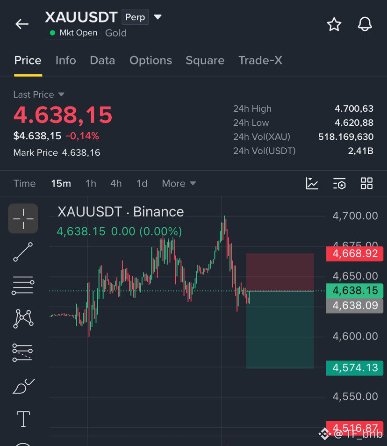This screenshot has height=446, width=387.
Task: Switch to the Price tab
Action: pyautogui.click(x=28, y=60)
